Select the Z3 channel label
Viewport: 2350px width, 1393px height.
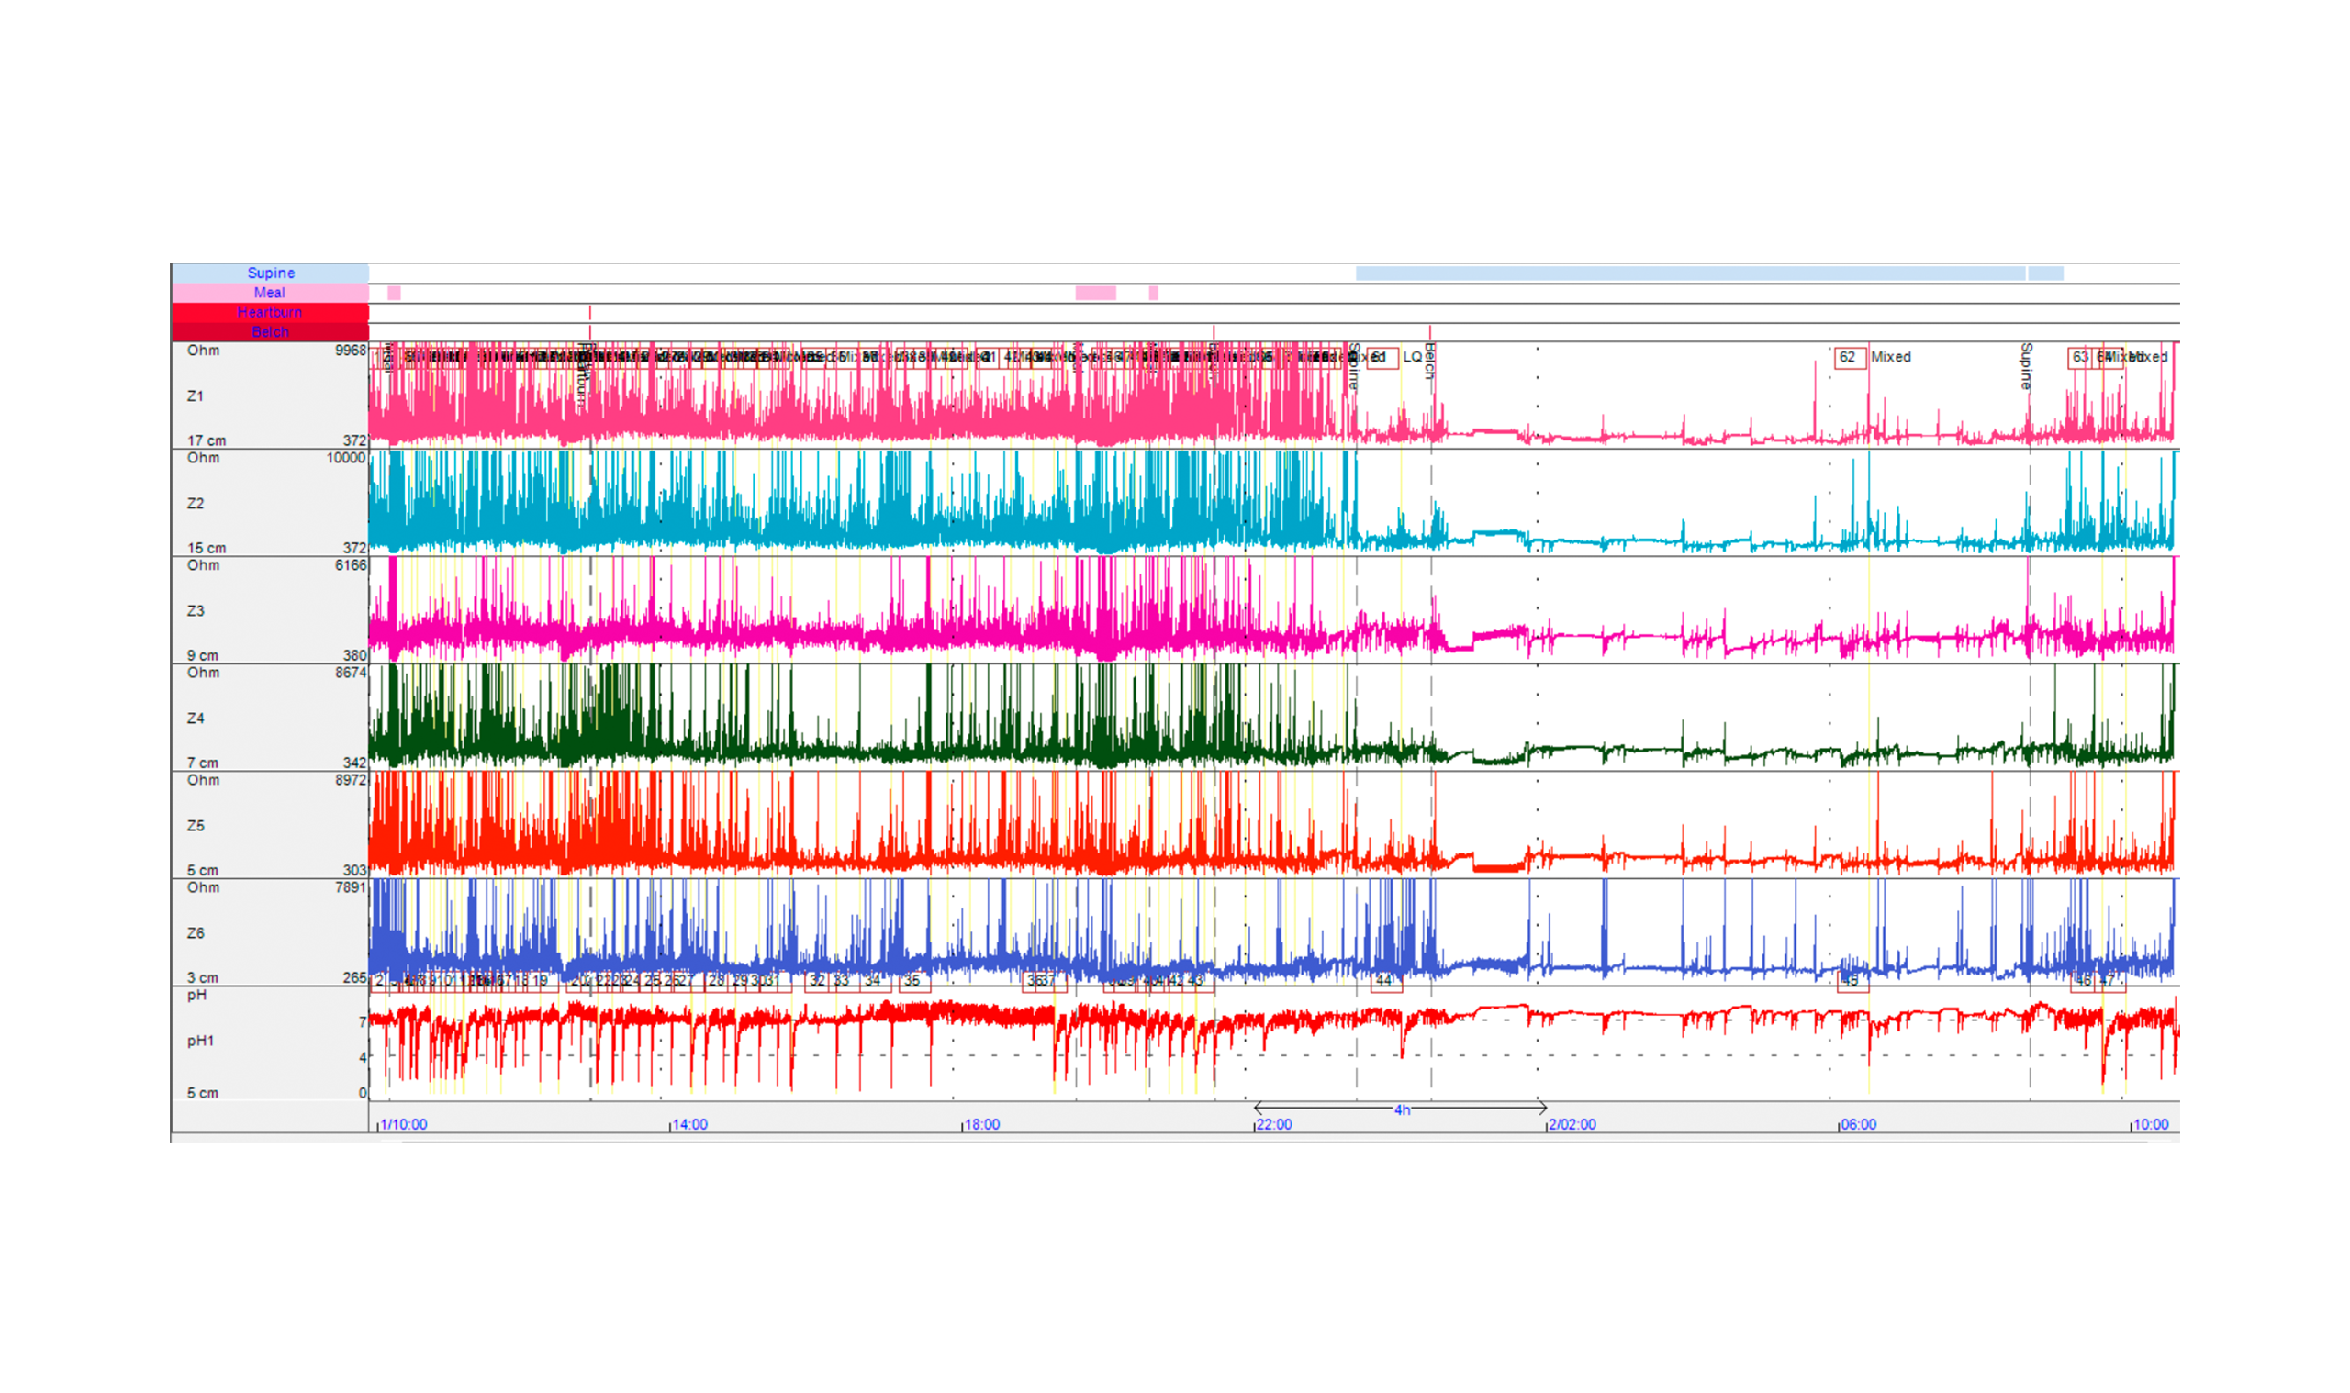196,611
